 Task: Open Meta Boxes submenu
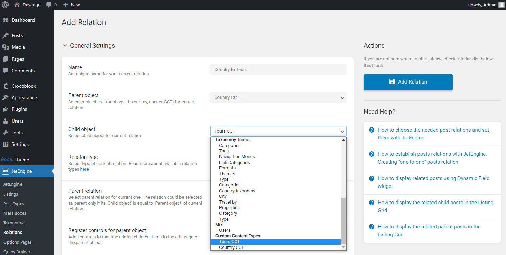[15, 213]
